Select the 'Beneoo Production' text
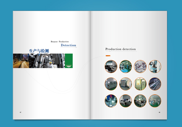Screen dimensions: 182x127 coord(59,42)
